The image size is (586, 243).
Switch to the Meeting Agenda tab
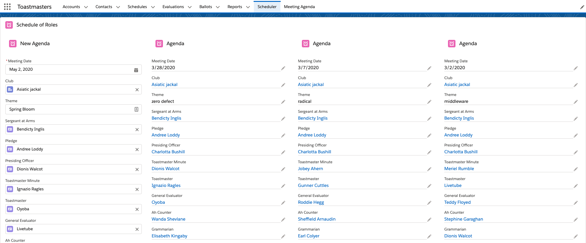[x=299, y=7]
